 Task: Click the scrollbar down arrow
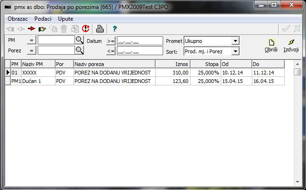(x=298, y=182)
